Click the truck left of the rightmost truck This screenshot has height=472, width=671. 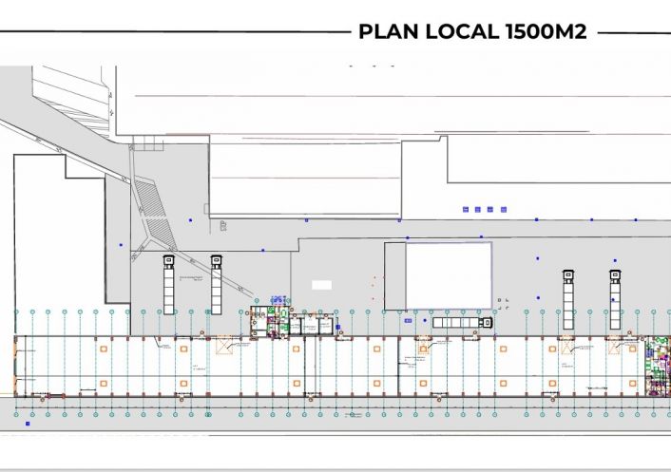click(568, 298)
